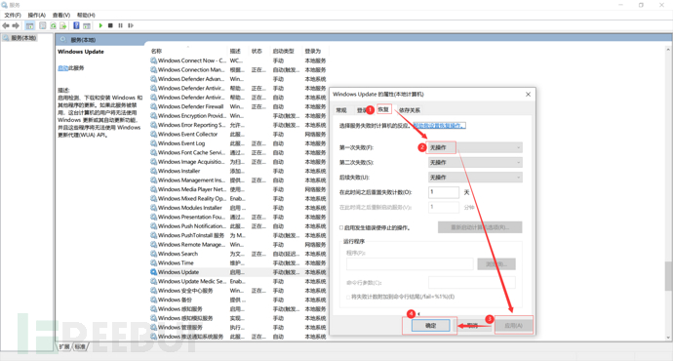Open the 第二次失败 dropdown
The height and width of the screenshot is (361, 673).
pos(475,162)
